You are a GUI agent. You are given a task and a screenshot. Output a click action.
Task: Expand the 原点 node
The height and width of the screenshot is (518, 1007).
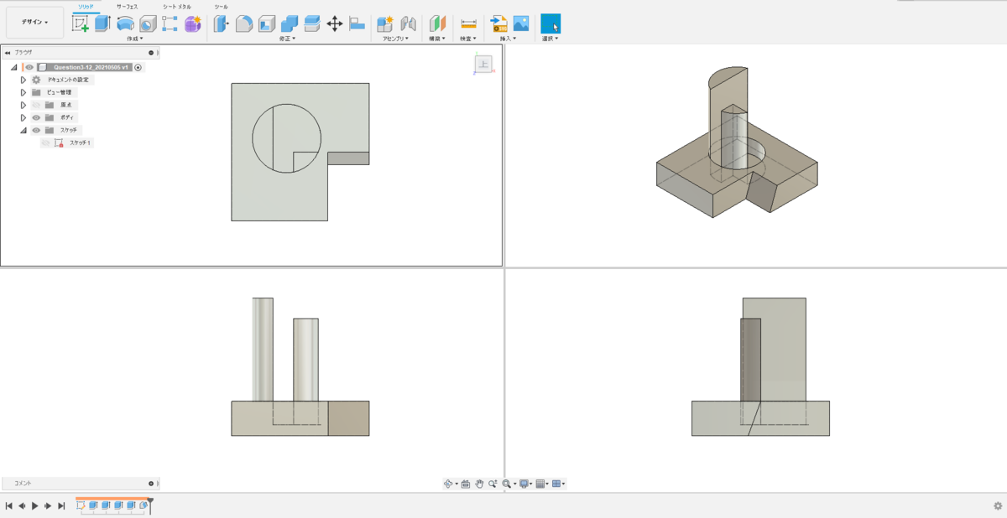coord(23,105)
